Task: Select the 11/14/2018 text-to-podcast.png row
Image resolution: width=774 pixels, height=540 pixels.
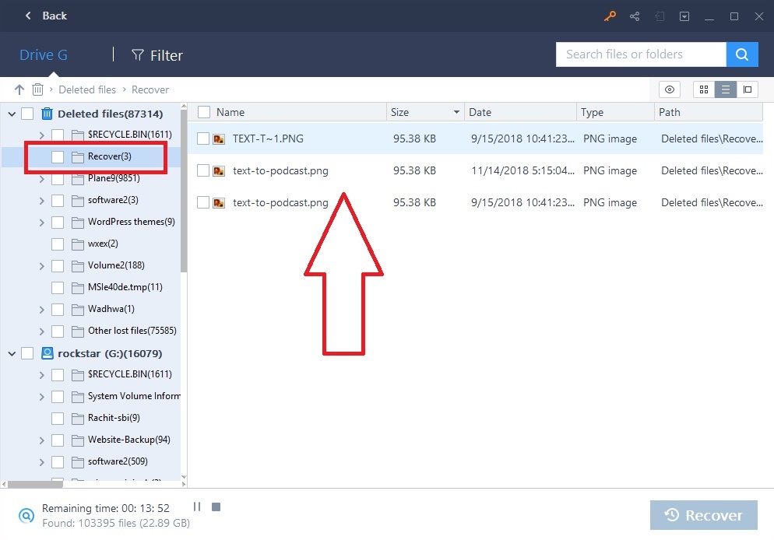Action: [476, 170]
